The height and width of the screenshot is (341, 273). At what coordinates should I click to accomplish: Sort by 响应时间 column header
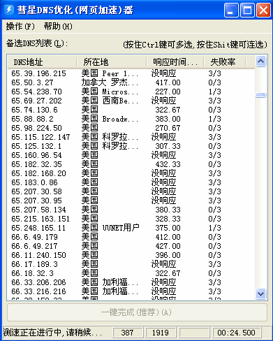point(175,62)
